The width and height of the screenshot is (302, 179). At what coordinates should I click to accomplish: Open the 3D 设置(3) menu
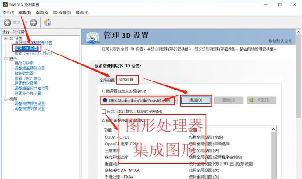point(62,13)
